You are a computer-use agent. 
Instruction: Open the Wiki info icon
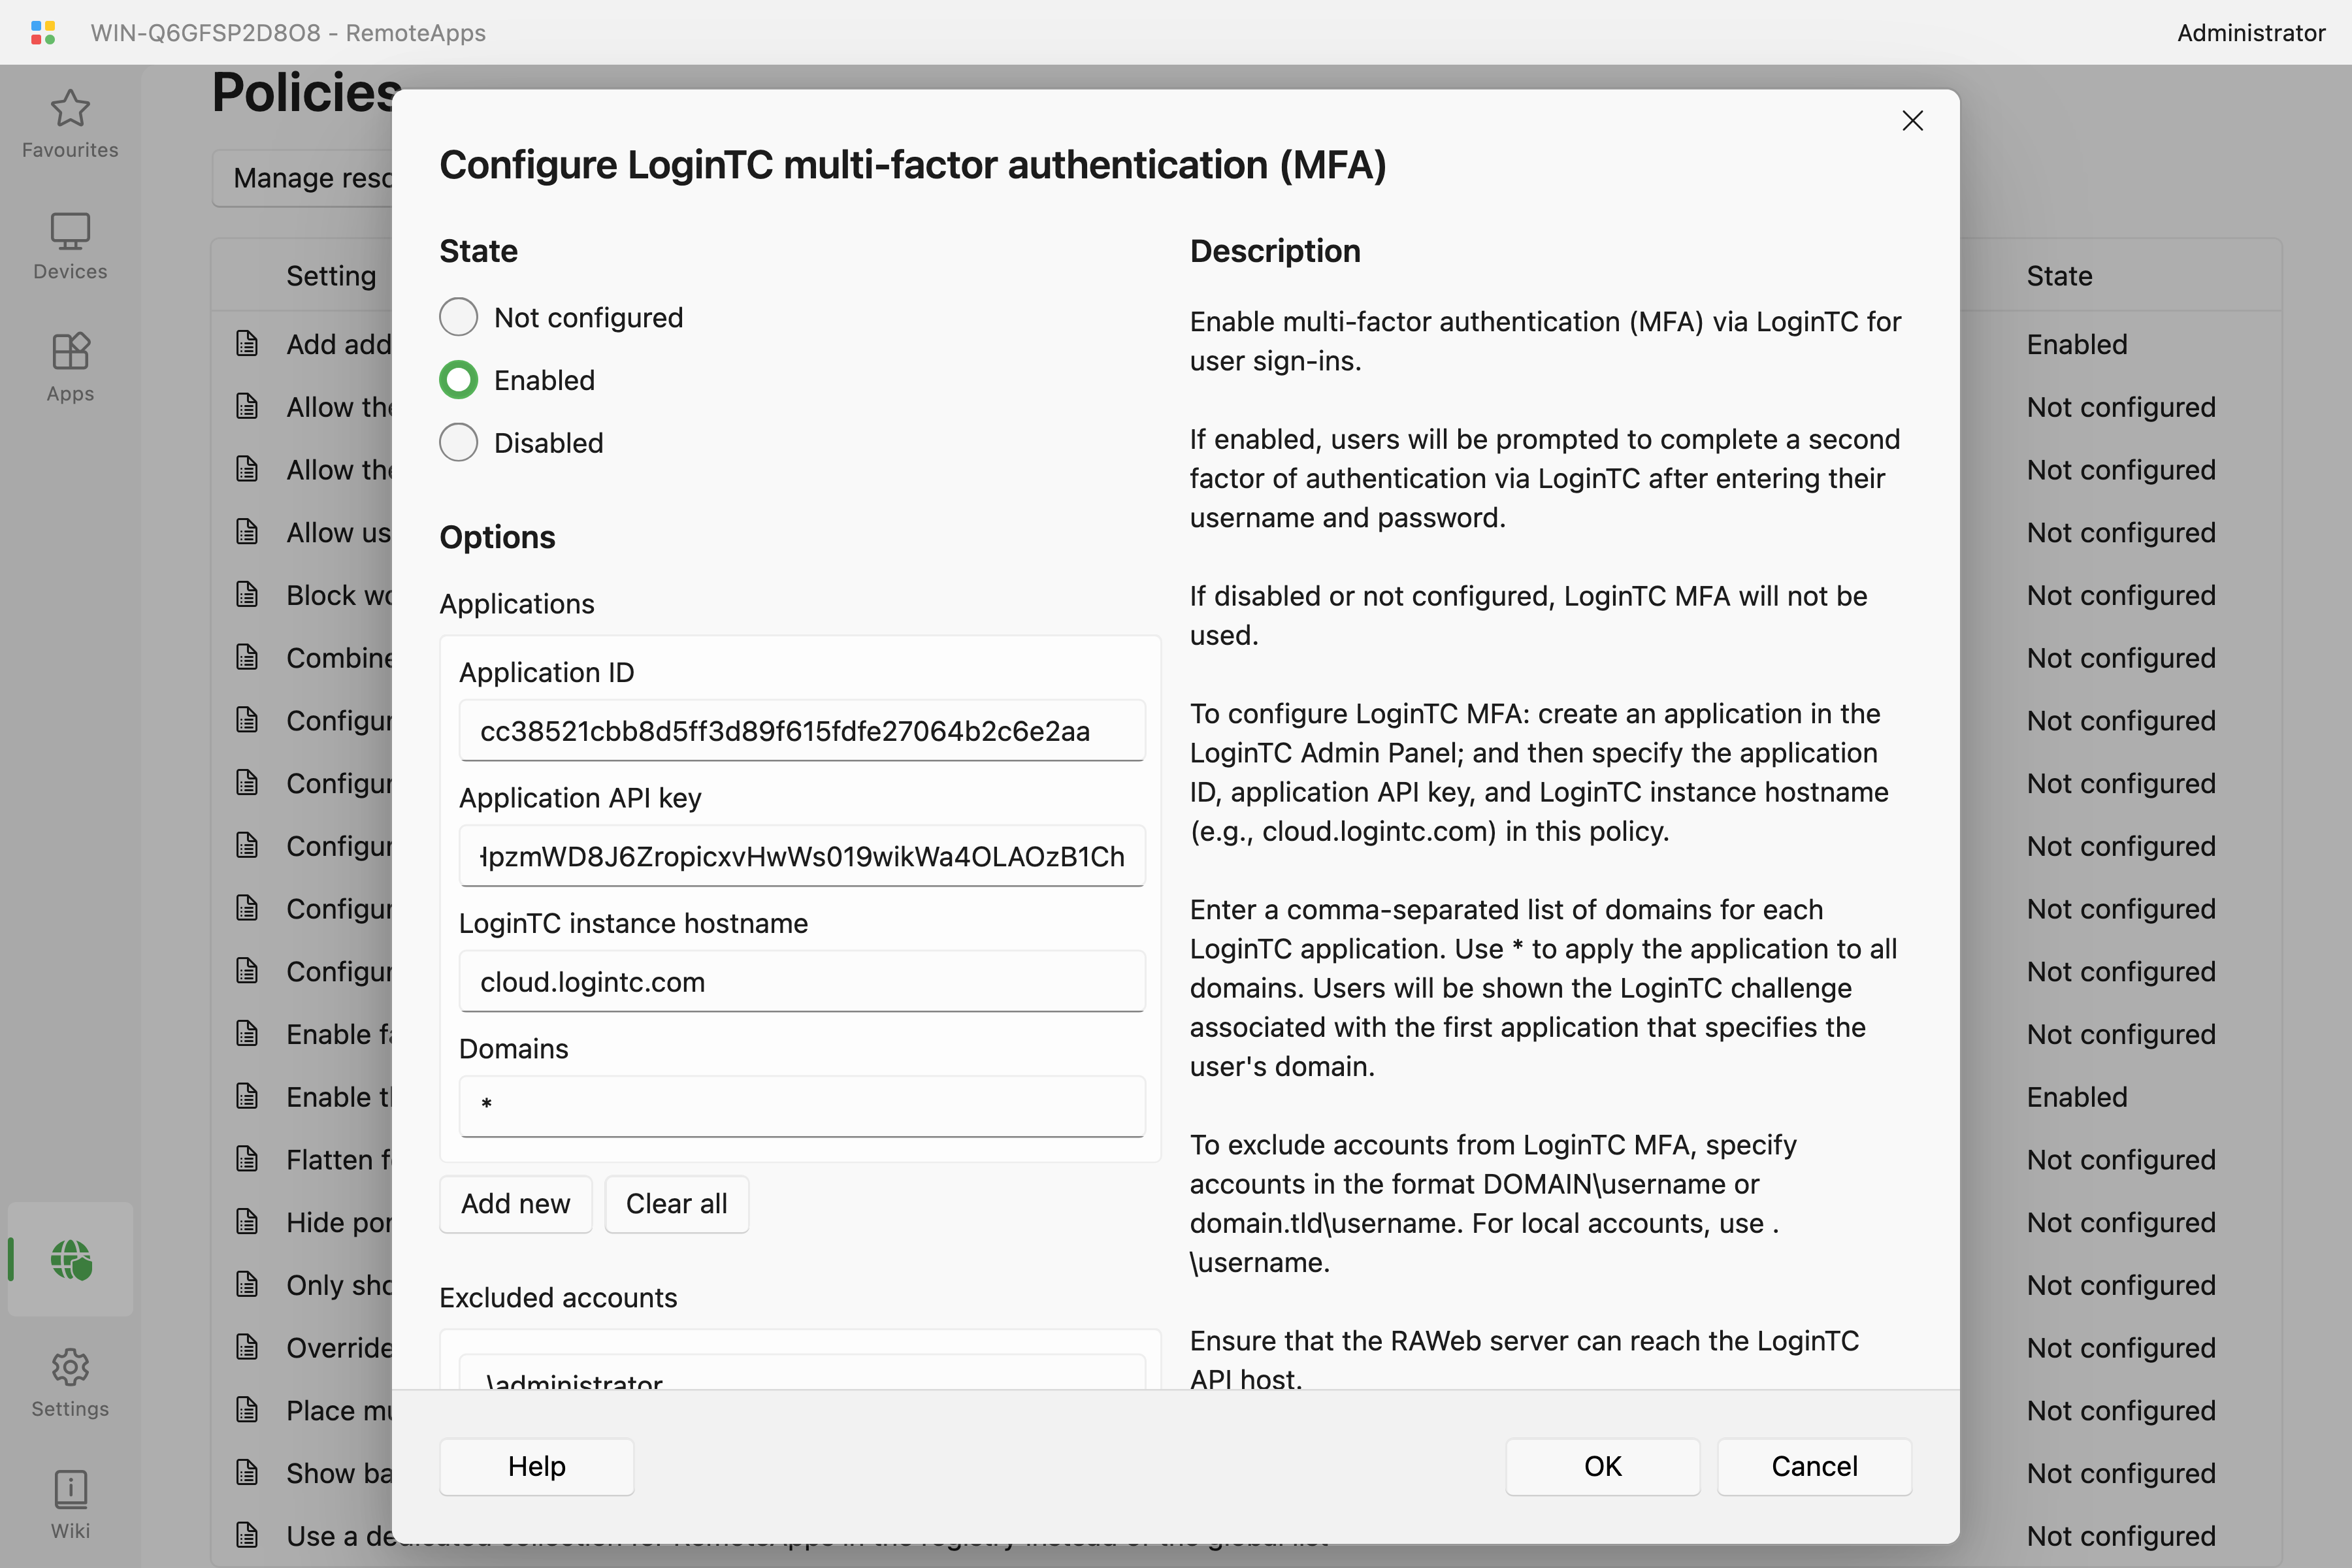point(70,1489)
